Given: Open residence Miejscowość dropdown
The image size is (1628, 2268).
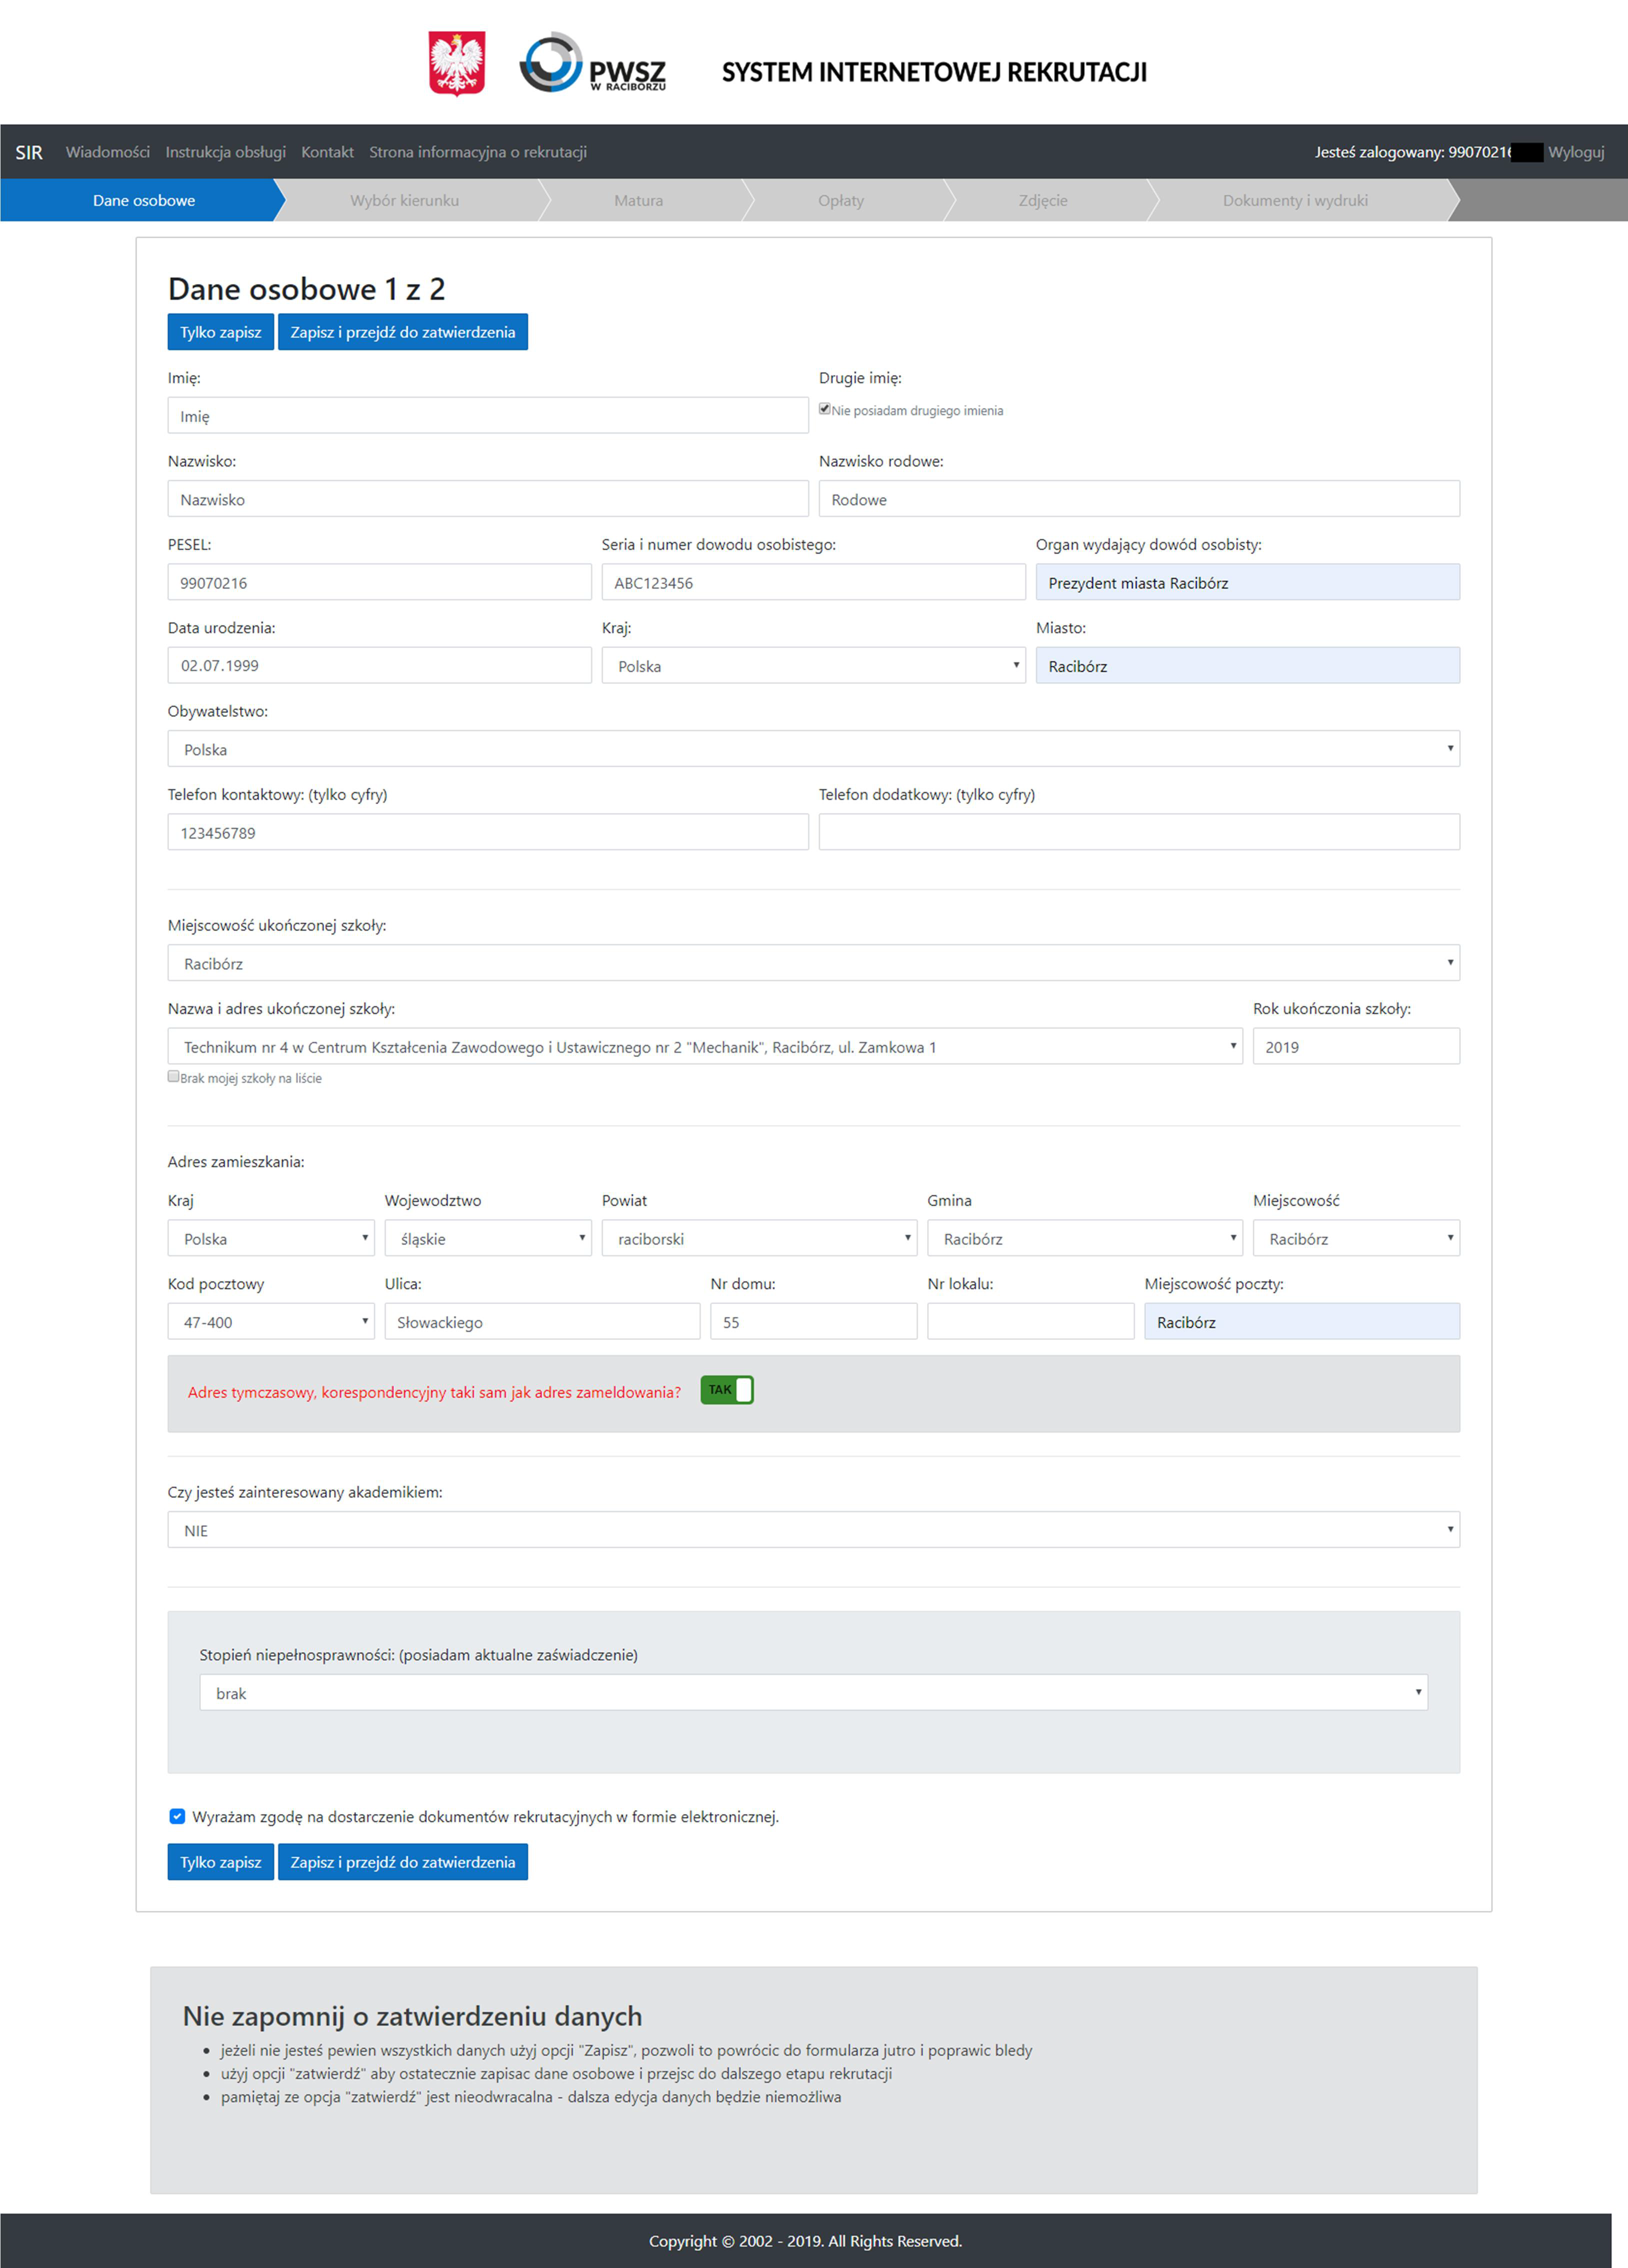Looking at the screenshot, I should tap(1356, 1238).
